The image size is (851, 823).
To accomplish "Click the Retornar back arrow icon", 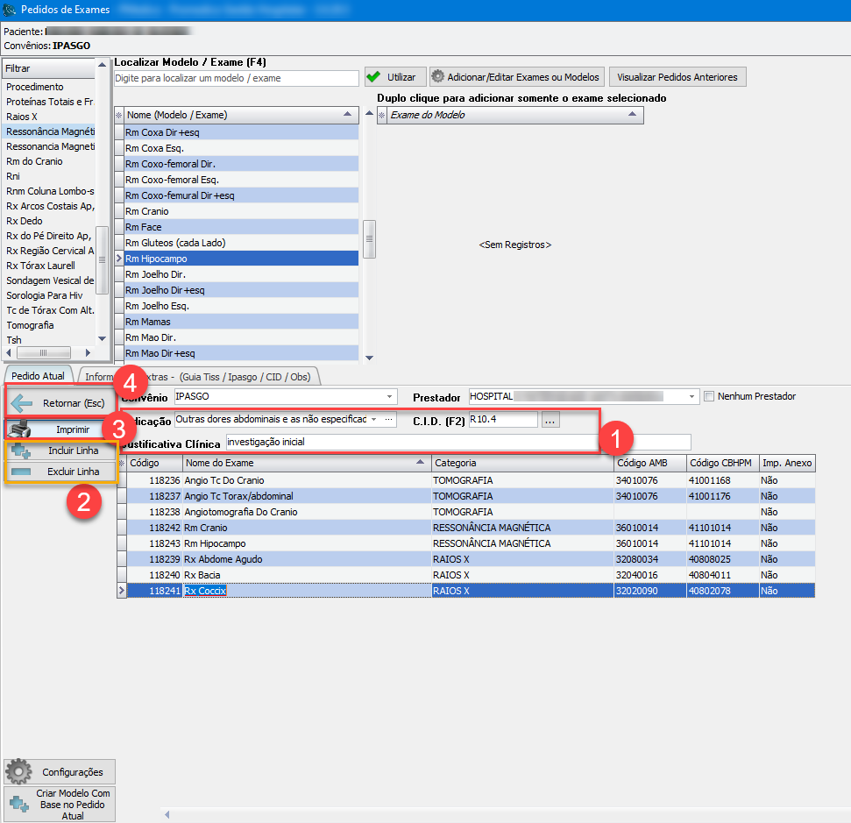I will [22, 403].
